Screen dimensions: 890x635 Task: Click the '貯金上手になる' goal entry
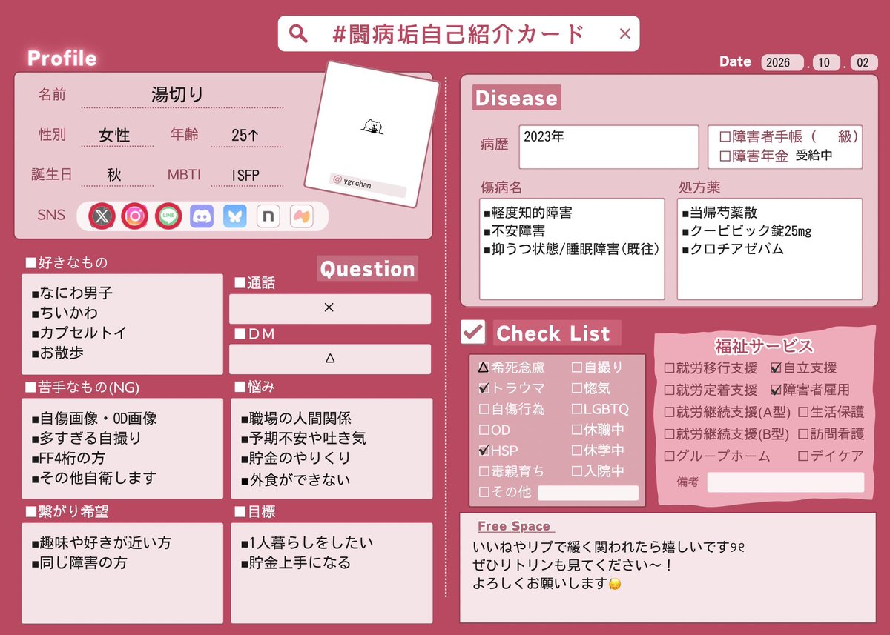296,563
